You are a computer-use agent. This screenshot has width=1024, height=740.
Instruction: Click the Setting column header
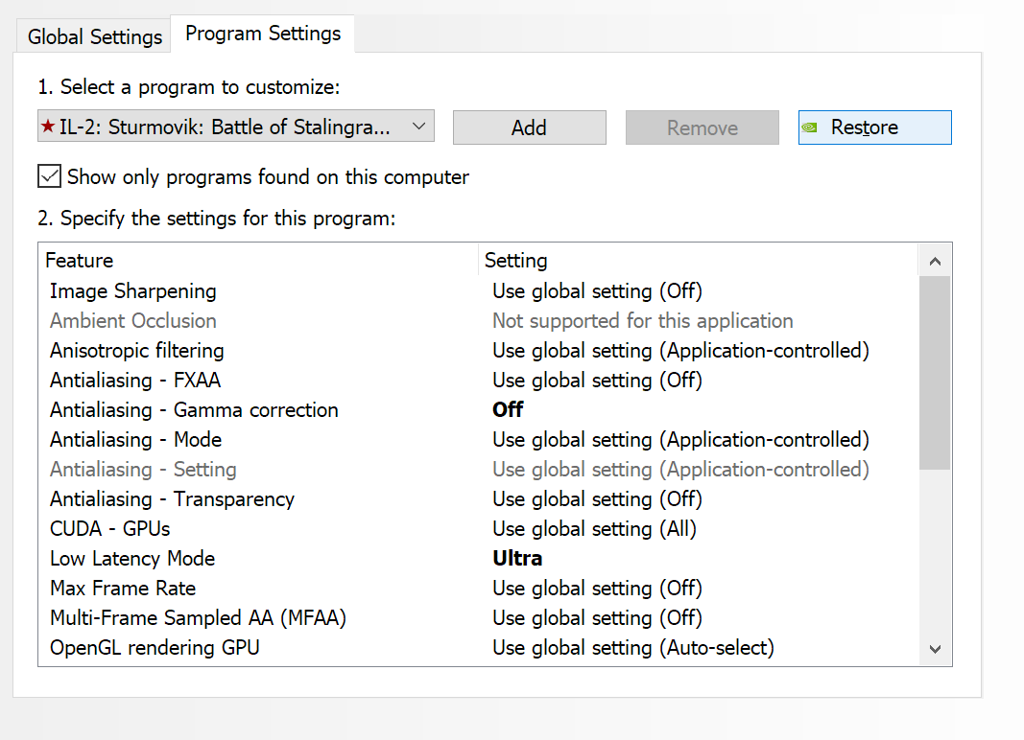(516, 261)
